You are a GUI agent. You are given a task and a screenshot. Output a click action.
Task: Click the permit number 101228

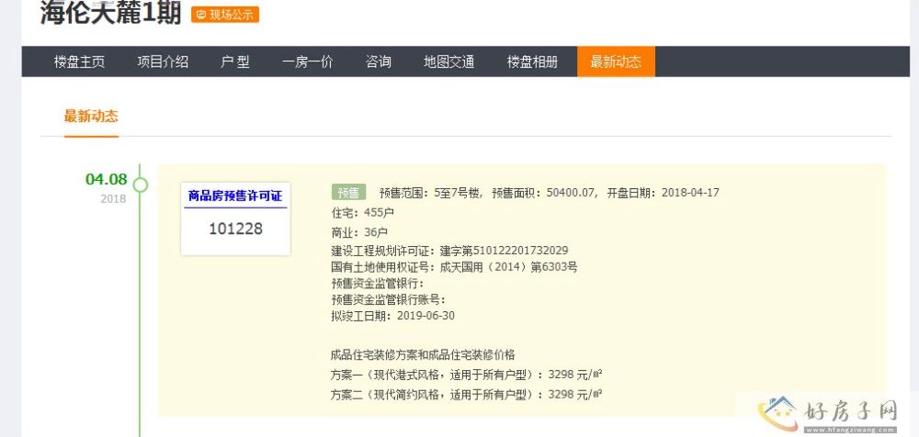[235, 229]
